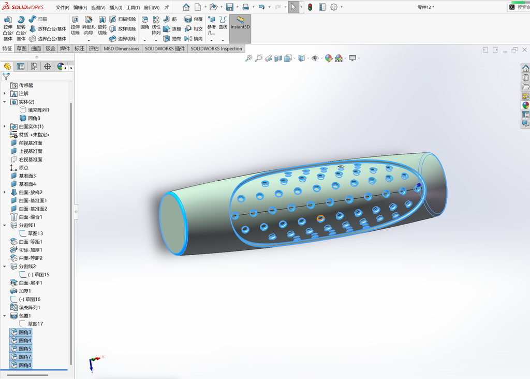The height and width of the screenshot is (379, 530).
Task: Switch to the MBD Dimensions tab
Action: (x=121, y=49)
